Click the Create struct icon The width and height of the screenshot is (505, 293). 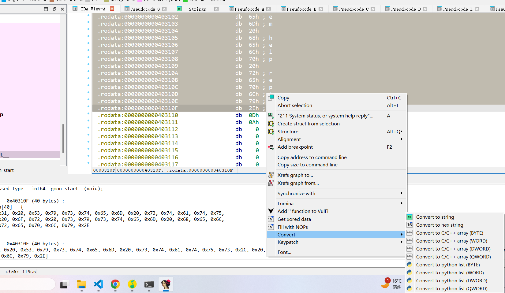(271, 124)
